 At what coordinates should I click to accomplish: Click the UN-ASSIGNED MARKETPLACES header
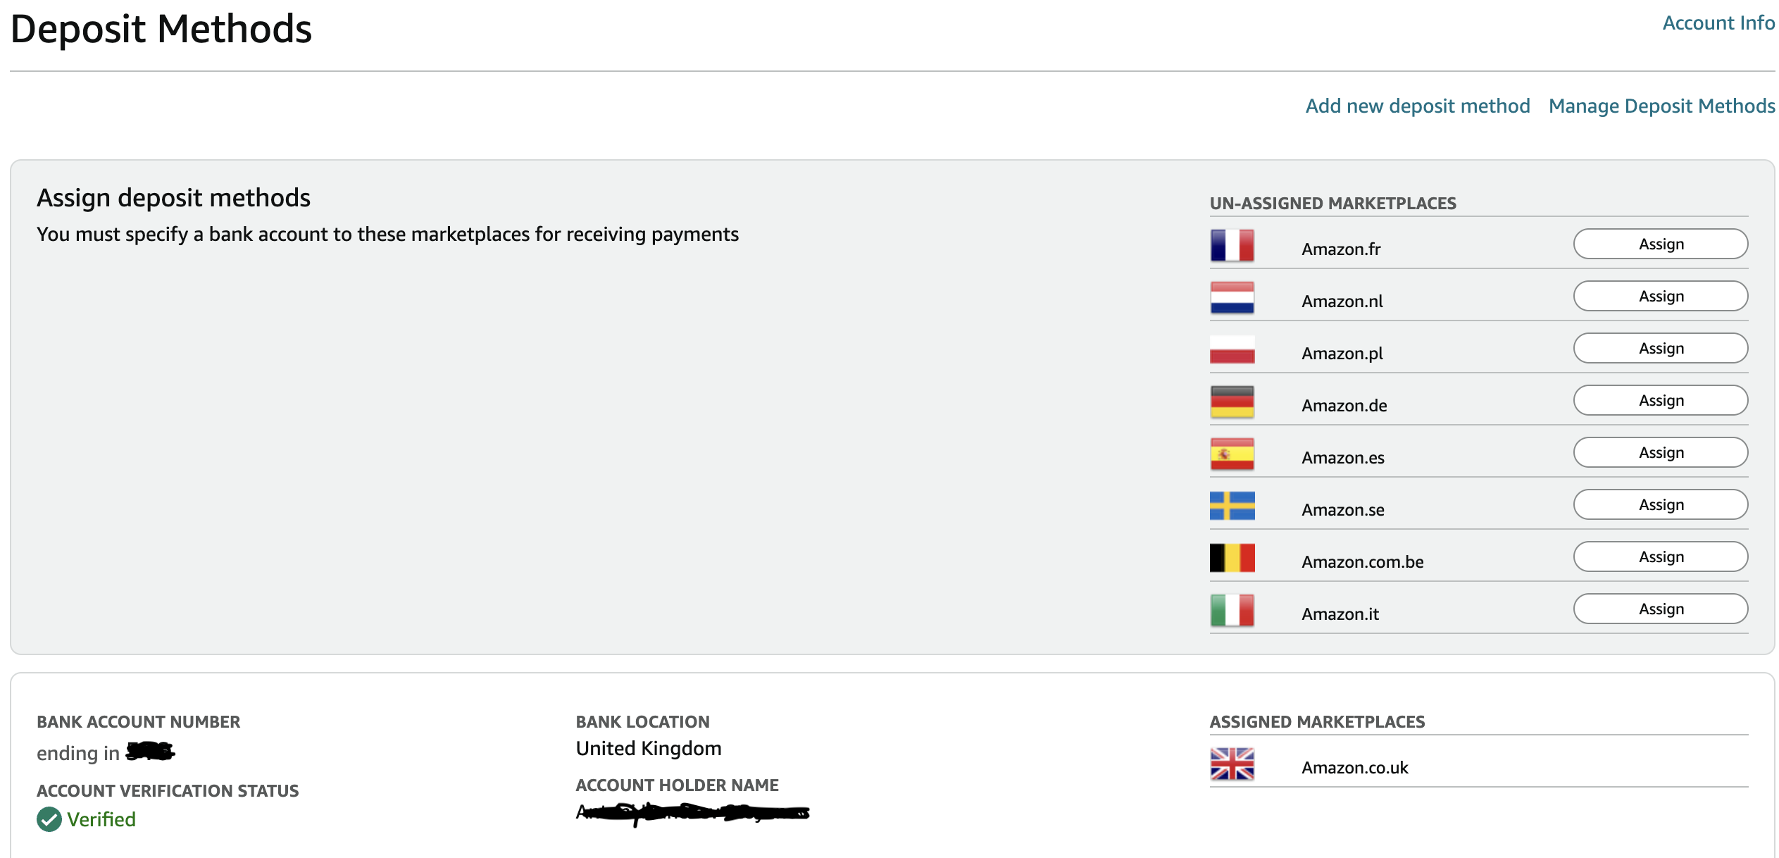(1332, 203)
